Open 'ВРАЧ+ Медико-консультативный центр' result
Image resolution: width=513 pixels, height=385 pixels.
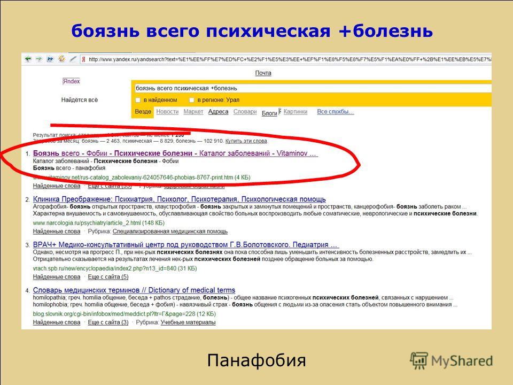(186, 244)
